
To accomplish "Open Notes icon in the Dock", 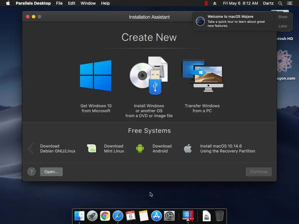I will (x=144, y=216).
